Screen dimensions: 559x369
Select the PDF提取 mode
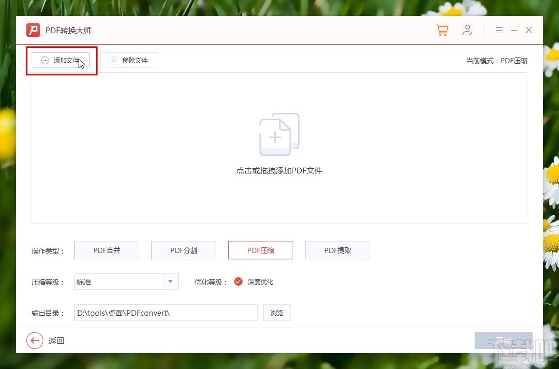click(338, 250)
